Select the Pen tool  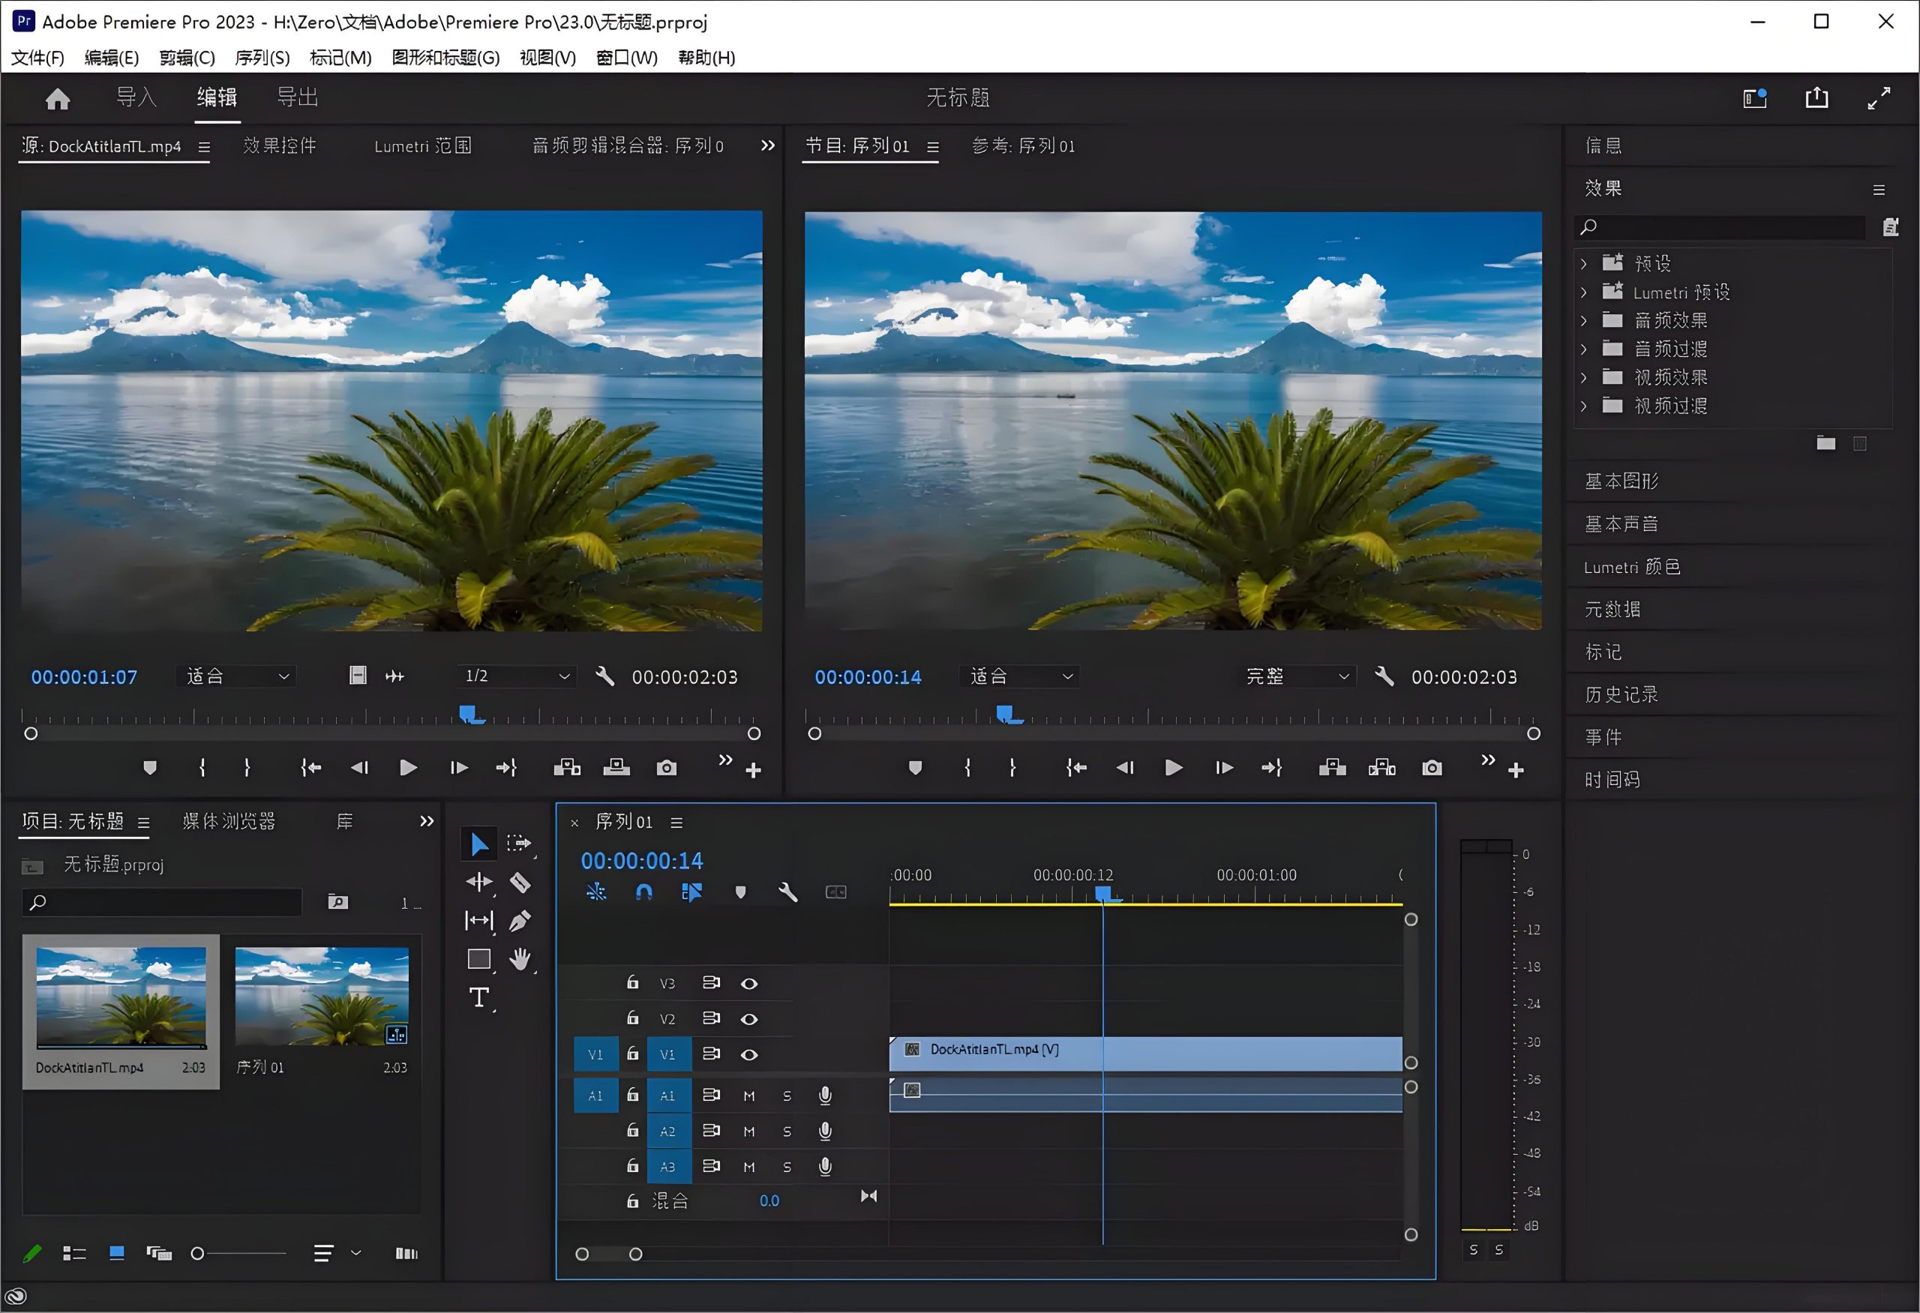click(x=521, y=920)
